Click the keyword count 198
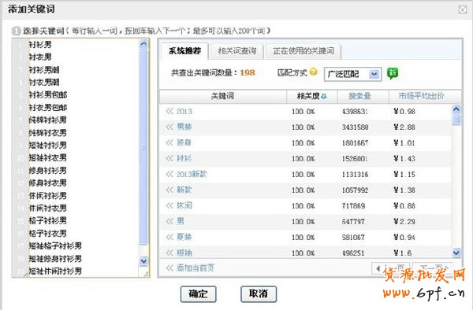The height and width of the screenshot is (310, 473). click(x=248, y=72)
